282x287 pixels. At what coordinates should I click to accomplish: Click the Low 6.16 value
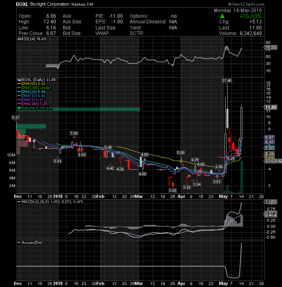51,28
